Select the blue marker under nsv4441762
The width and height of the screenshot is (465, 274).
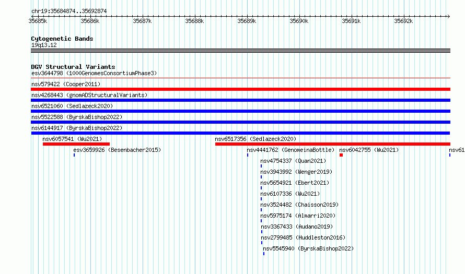click(x=248, y=155)
